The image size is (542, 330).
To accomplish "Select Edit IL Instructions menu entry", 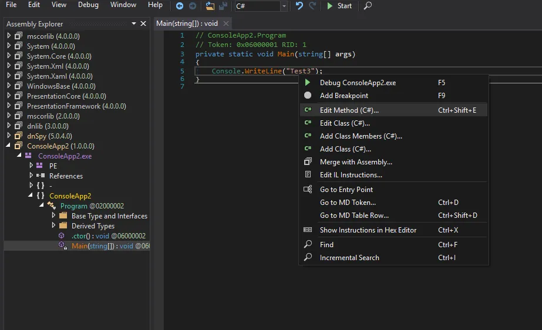I will [x=351, y=174].
